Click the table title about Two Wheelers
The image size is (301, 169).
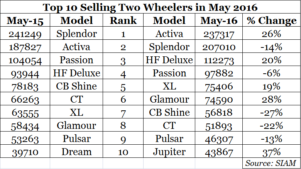(150, 7)
